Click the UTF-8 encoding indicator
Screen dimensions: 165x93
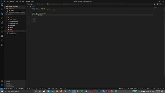[x=131, y=89]
